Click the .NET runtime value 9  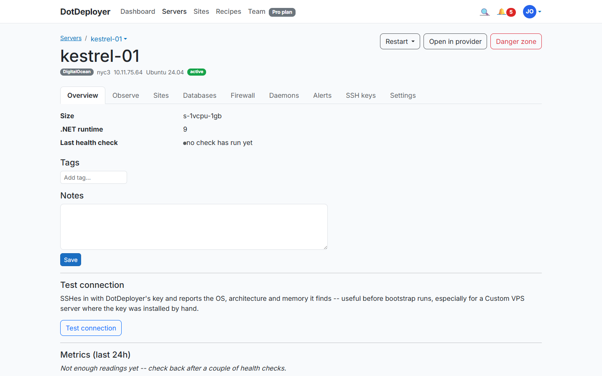[x=185, y=129]
